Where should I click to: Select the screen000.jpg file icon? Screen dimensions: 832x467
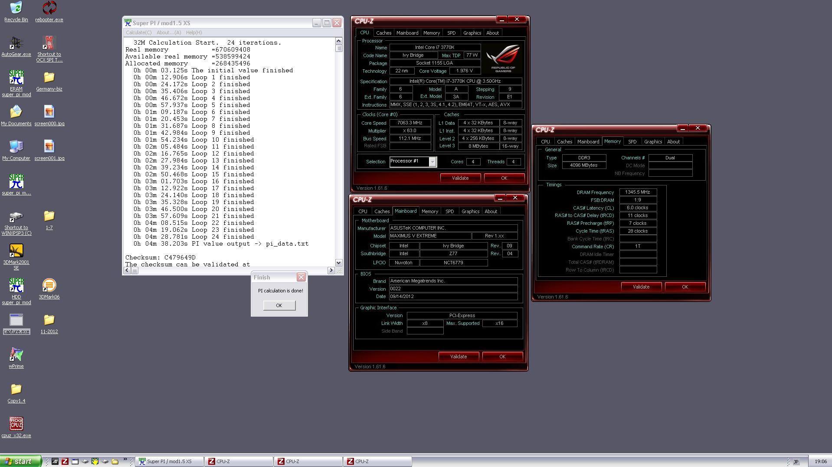tap(49, 113)
